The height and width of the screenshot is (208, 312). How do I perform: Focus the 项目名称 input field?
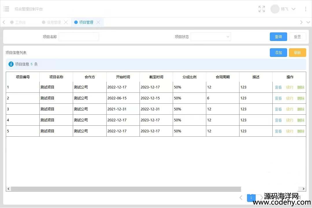[x=79, y=37]
